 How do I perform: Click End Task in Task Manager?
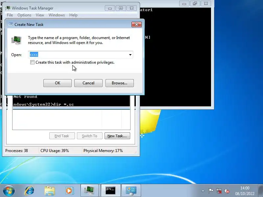[62, 136]
